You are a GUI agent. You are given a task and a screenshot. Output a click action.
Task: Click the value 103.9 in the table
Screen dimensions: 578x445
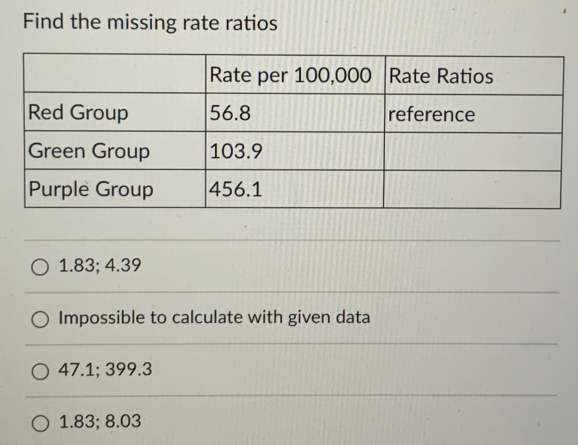click(x=236, y=151)
